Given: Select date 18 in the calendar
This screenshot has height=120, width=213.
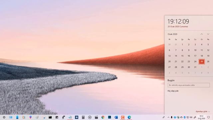Looking at the screenshot, I should pos(202,56).
